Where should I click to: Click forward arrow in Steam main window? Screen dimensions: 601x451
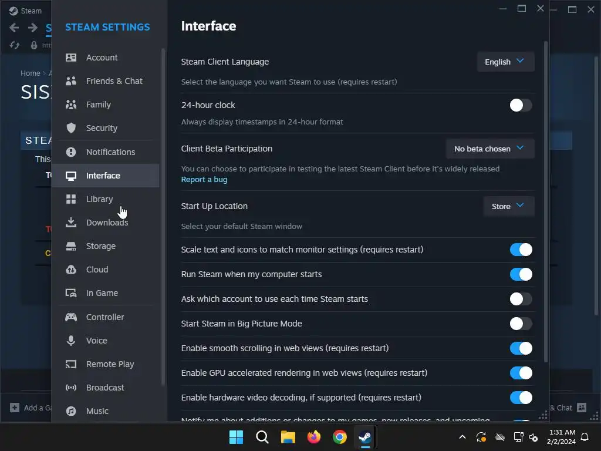[x=33, y=27]
